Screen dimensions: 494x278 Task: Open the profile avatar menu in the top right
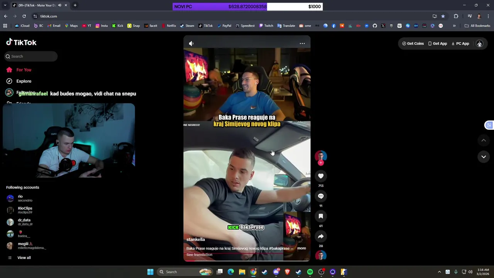[x=479, y=44]
